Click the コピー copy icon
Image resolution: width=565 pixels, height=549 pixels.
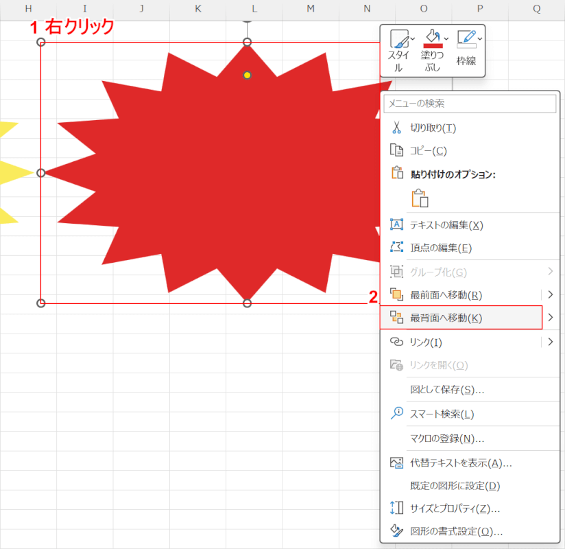(396, 150)
